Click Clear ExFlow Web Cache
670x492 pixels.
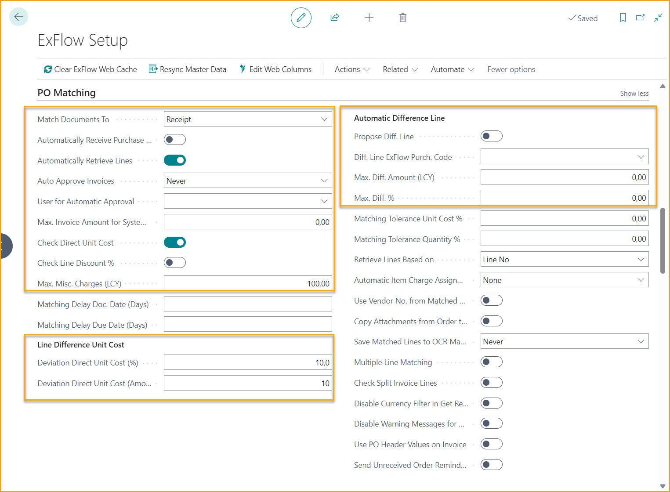[x=90, y=69]
